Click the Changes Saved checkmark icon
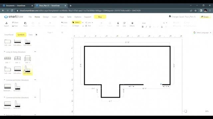Image resolution: width=213 pixels, height=119 pixels. 170,17
